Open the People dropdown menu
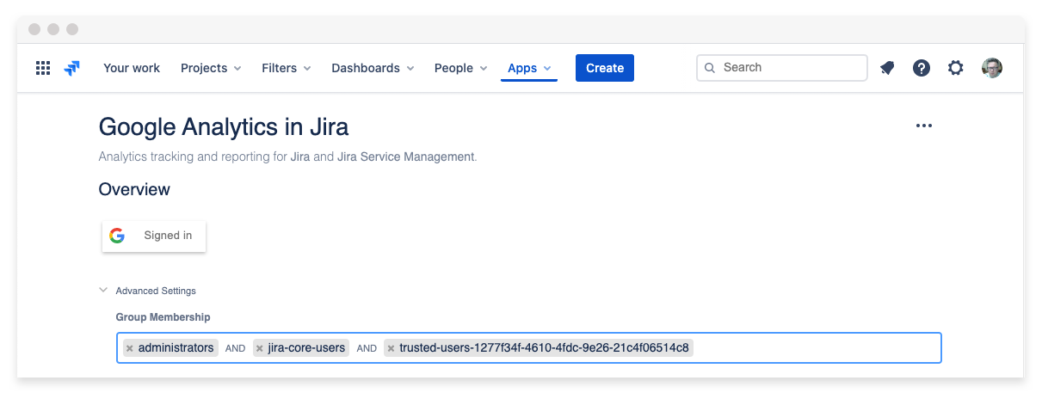Screen dimensions: 1042x399 point(460,68)
